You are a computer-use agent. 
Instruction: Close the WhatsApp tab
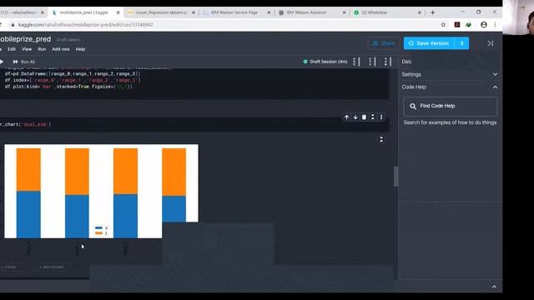tap(419, 12)
